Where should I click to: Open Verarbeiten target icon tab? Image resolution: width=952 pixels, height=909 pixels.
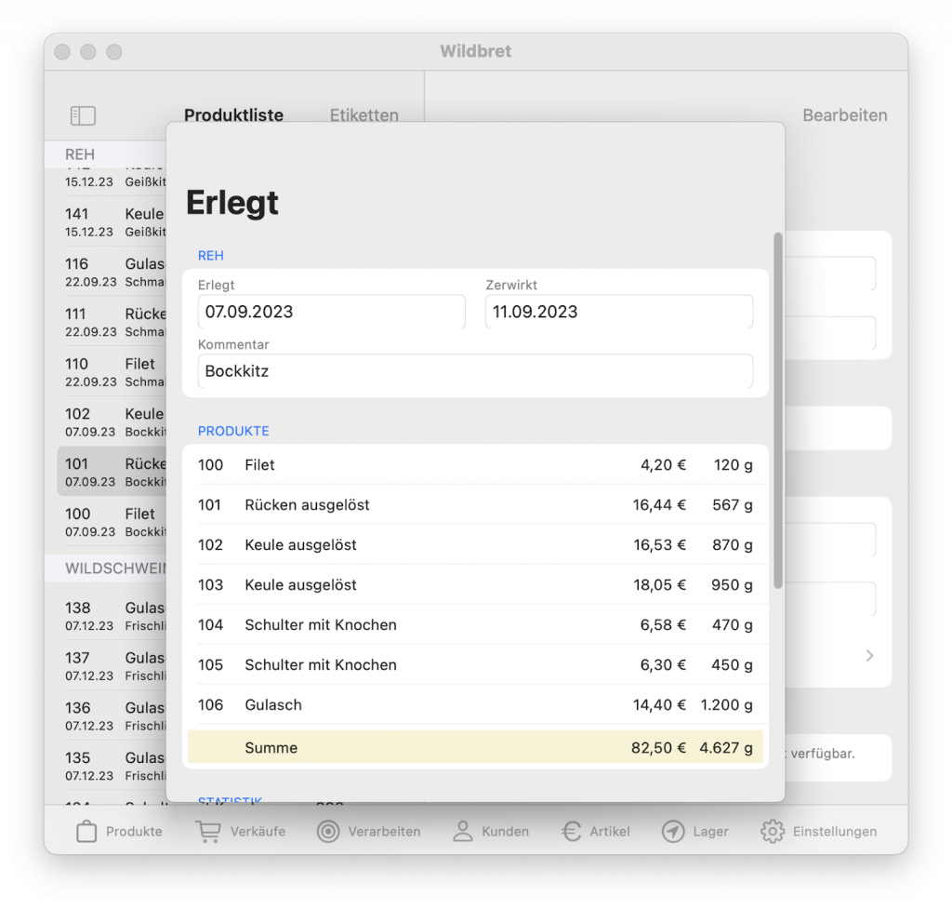click(368, 831)
